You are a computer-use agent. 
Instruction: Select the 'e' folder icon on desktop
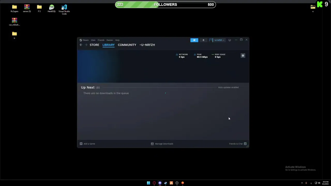pyautogui.click(x=313, y=8)
